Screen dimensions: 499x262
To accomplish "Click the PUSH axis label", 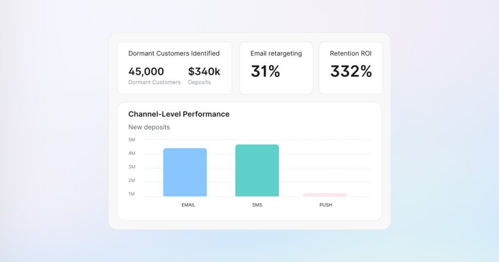I will 326,205.
